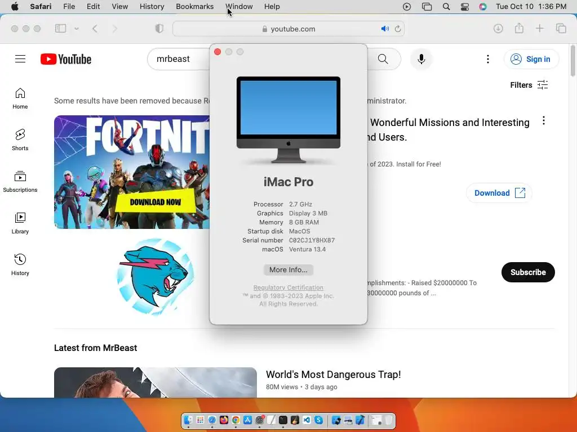
Task: Click the YouTube logo
Action: (66, 59)
